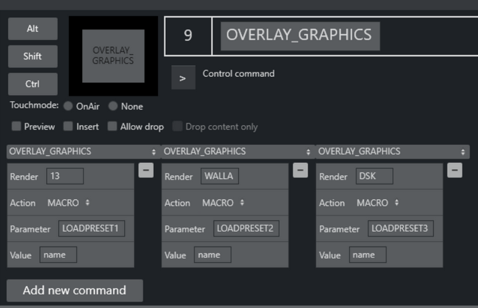The height and width of the screenshot is (308, 478).
Task: Remove the command with Render WALLA
Action: tap(301, 170)
